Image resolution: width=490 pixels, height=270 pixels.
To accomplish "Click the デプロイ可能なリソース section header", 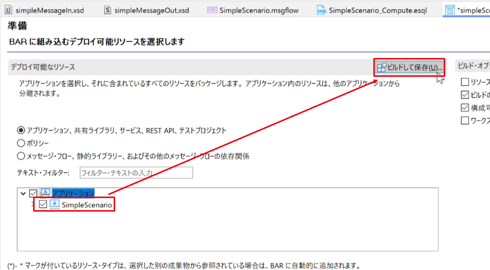I will (x=43, y=67).
